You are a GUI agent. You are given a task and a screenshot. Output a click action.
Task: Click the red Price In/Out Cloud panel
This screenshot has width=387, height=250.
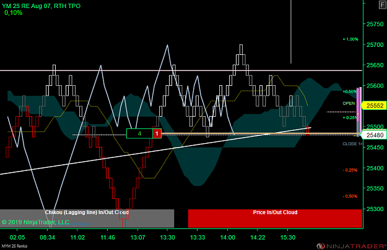(x=275, y=219)
